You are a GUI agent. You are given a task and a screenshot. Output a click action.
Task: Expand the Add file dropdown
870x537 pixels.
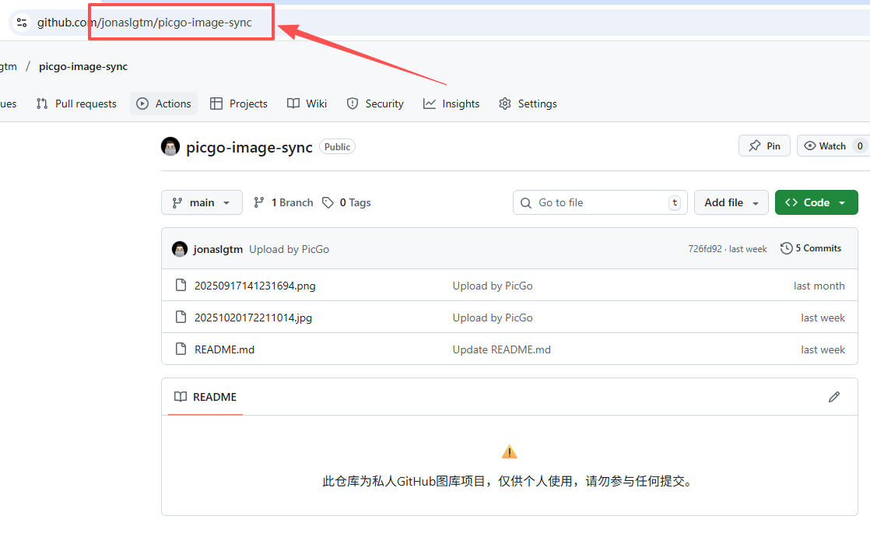(x=731, y=202)
